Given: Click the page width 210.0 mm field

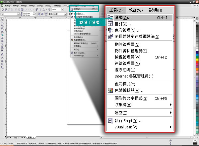Looking at the screenshot, I should [x=28, y=13].
